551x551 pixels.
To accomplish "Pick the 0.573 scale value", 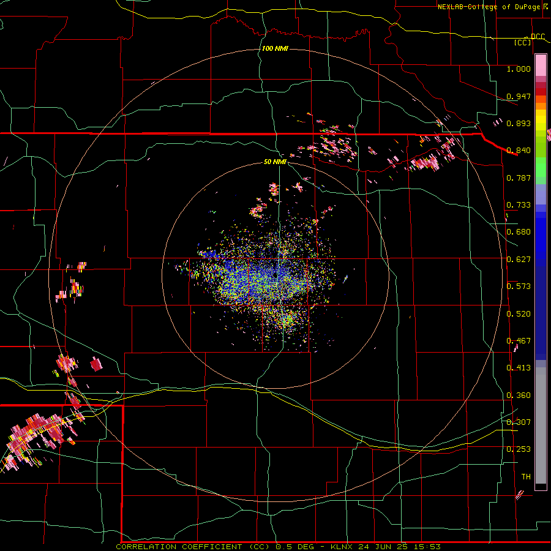I will pos(519,287).
